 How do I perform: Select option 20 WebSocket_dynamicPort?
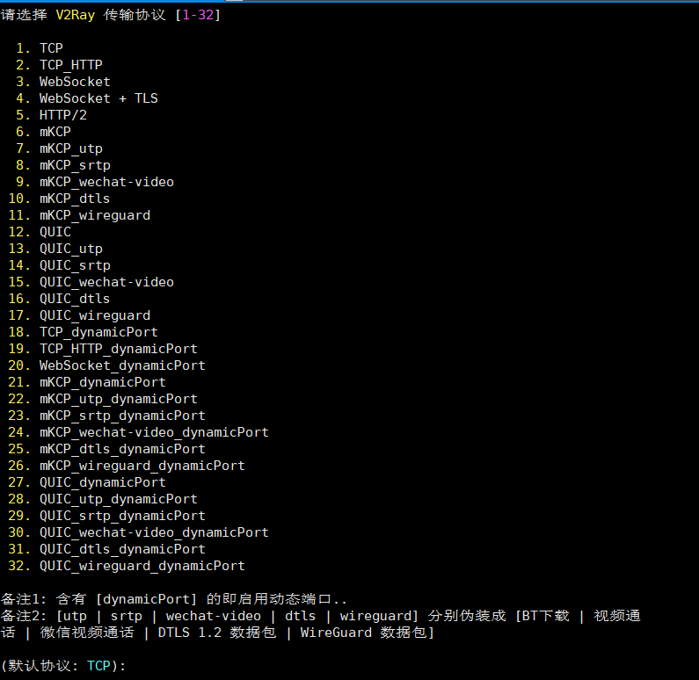click(x=122, y=365)
